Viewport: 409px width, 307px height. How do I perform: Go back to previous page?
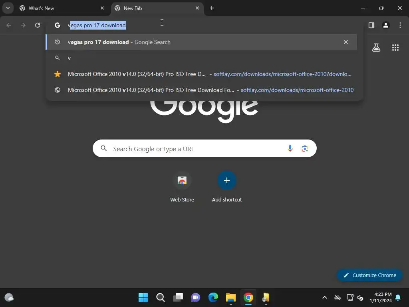(9, 25)
